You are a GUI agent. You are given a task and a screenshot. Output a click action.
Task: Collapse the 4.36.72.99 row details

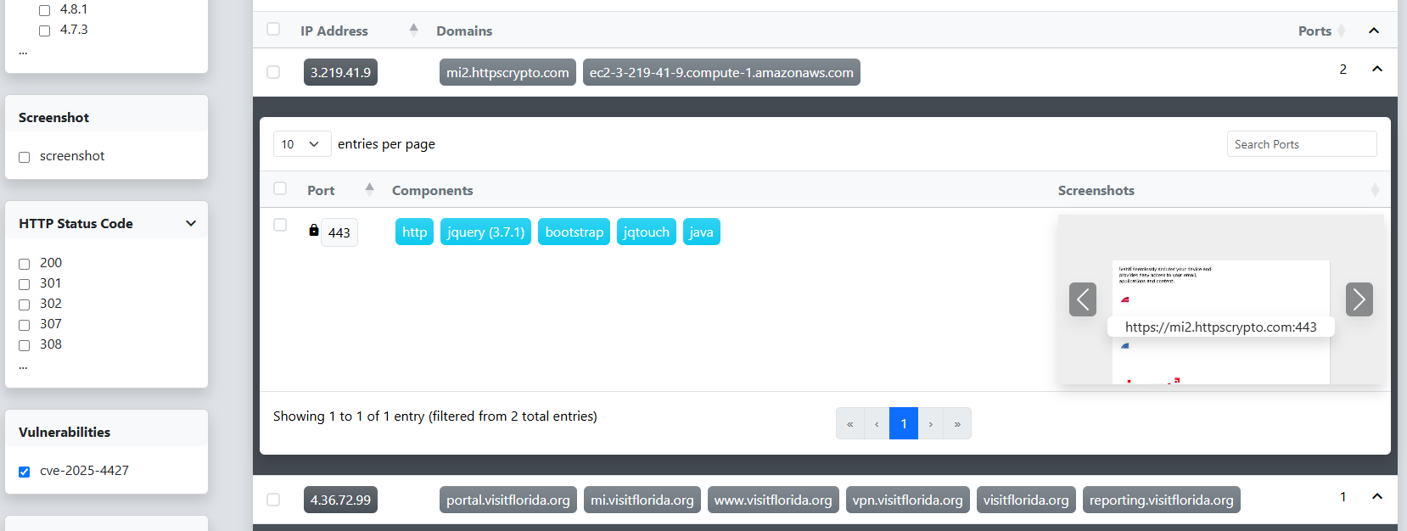point(1377,496)
